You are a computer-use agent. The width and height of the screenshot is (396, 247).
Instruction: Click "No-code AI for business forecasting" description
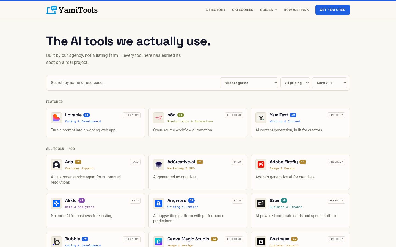click(81, 216)
